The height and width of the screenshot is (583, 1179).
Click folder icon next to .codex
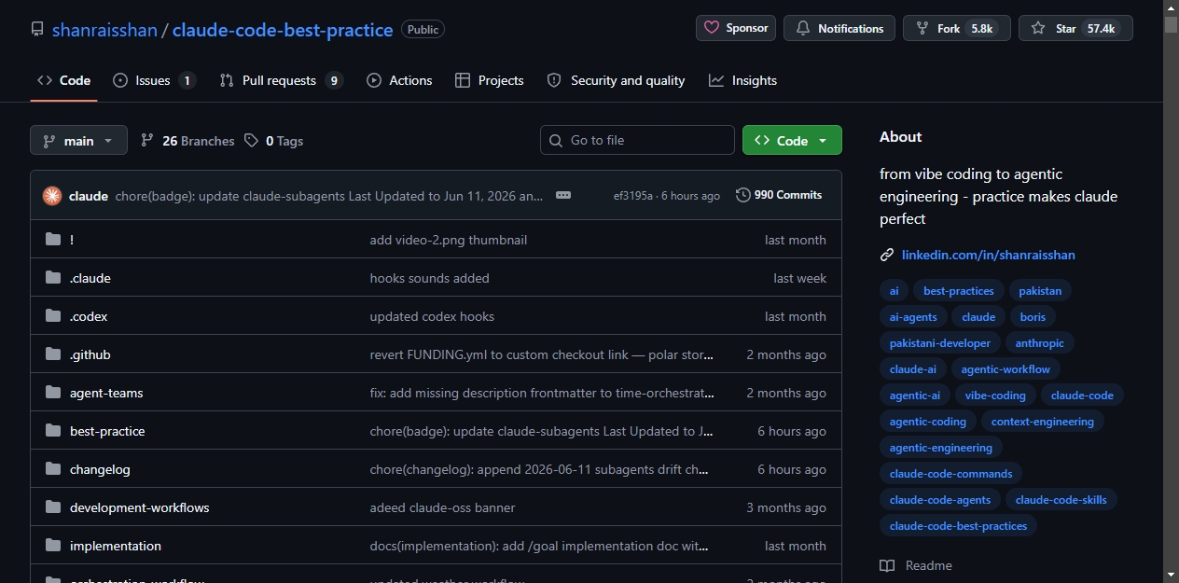pyautogui.click(x=53, y=316)
